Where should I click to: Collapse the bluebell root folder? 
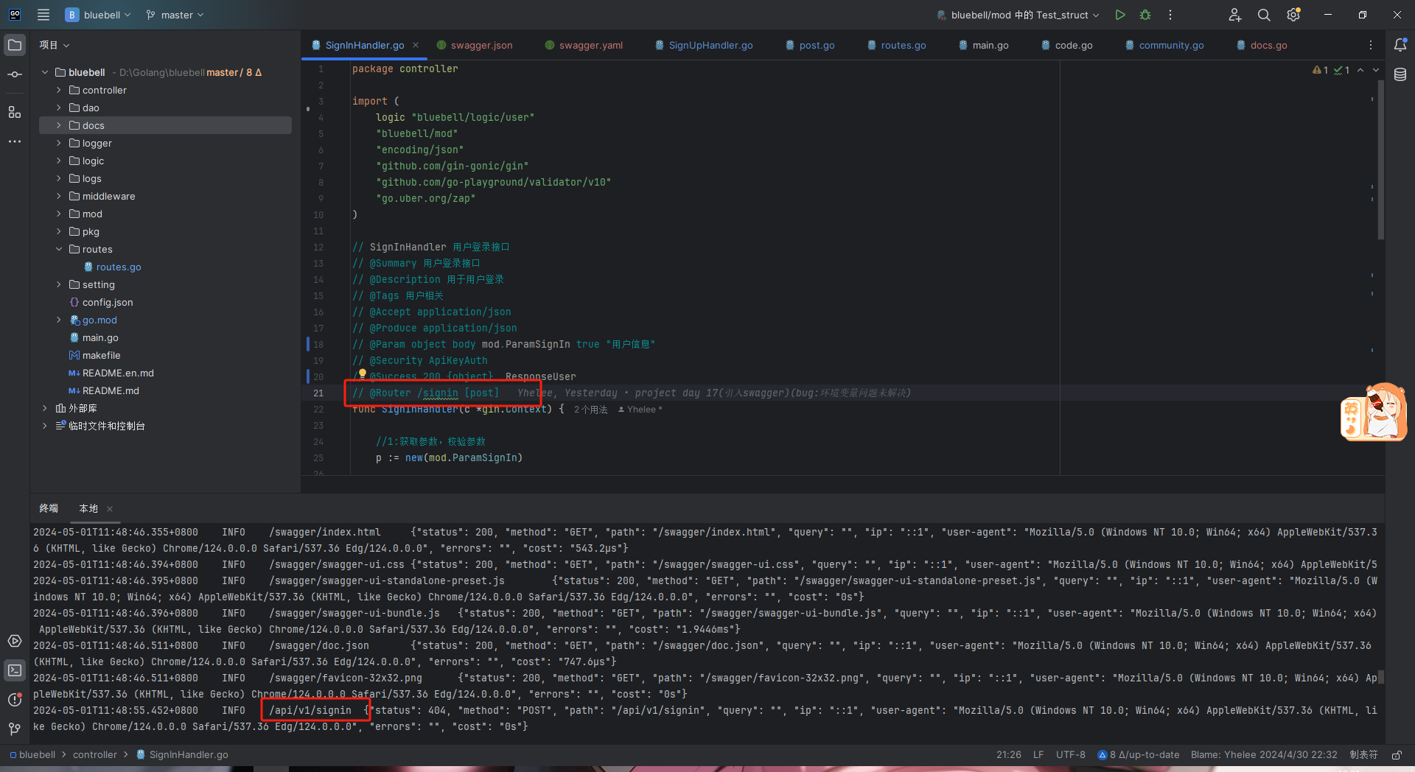click(x=45, y=72)
